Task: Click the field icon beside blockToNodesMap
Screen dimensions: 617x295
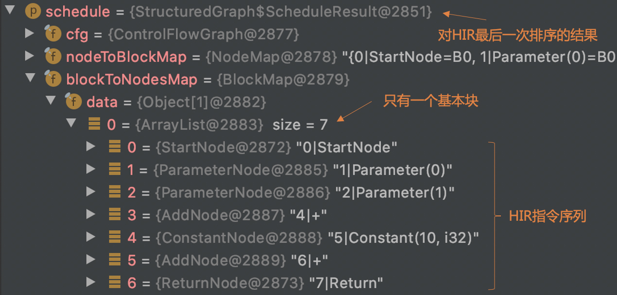Action: pos(53,79)
